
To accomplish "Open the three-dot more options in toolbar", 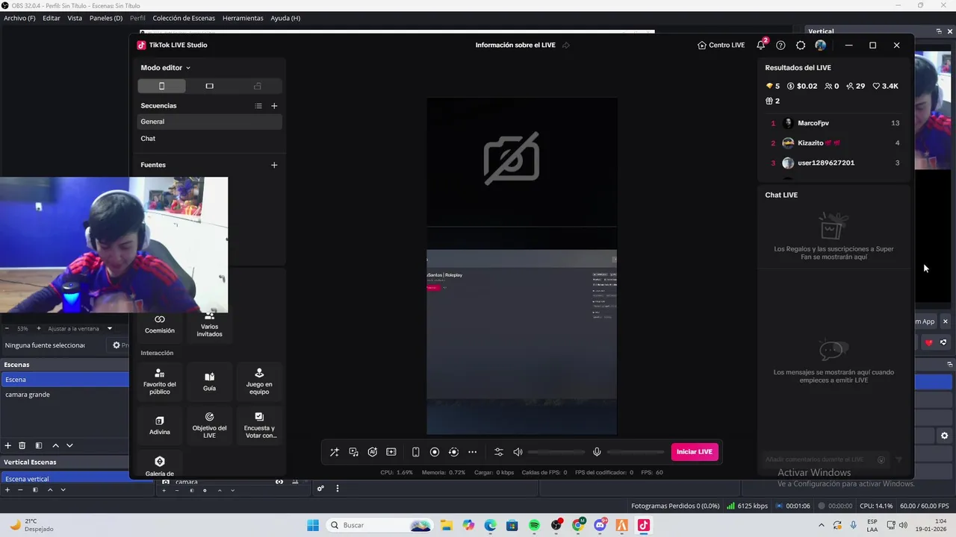I will coord(472,452).
